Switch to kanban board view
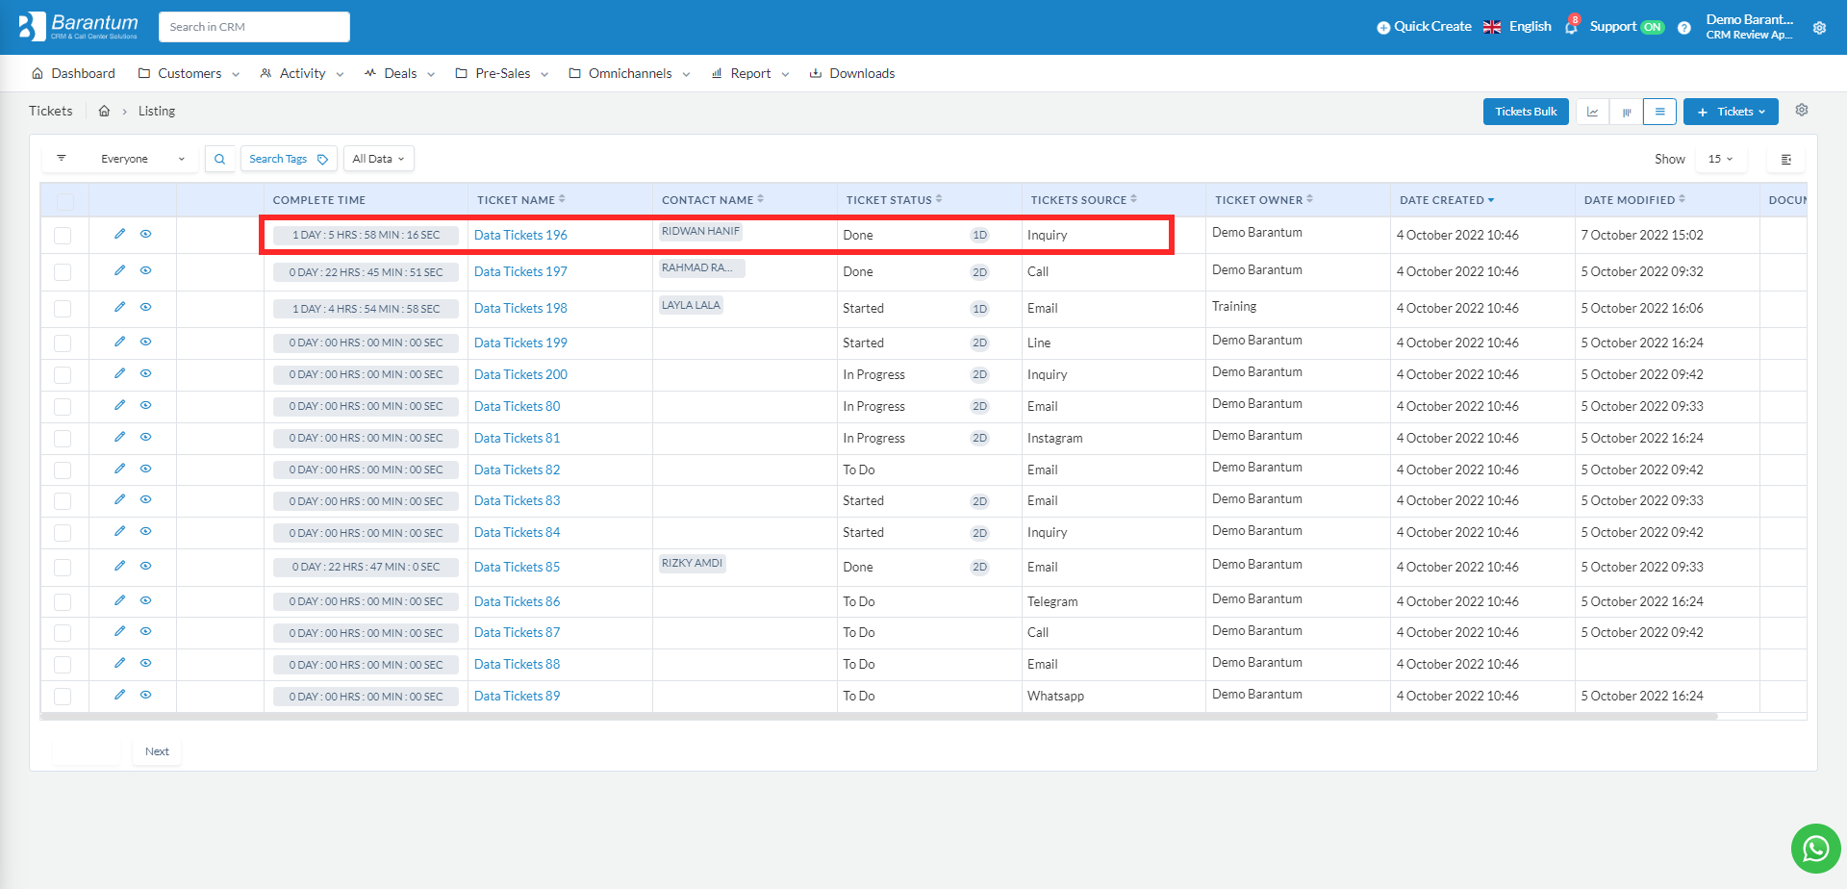This screenshot has width=1847, height=889. (1626, 112)
